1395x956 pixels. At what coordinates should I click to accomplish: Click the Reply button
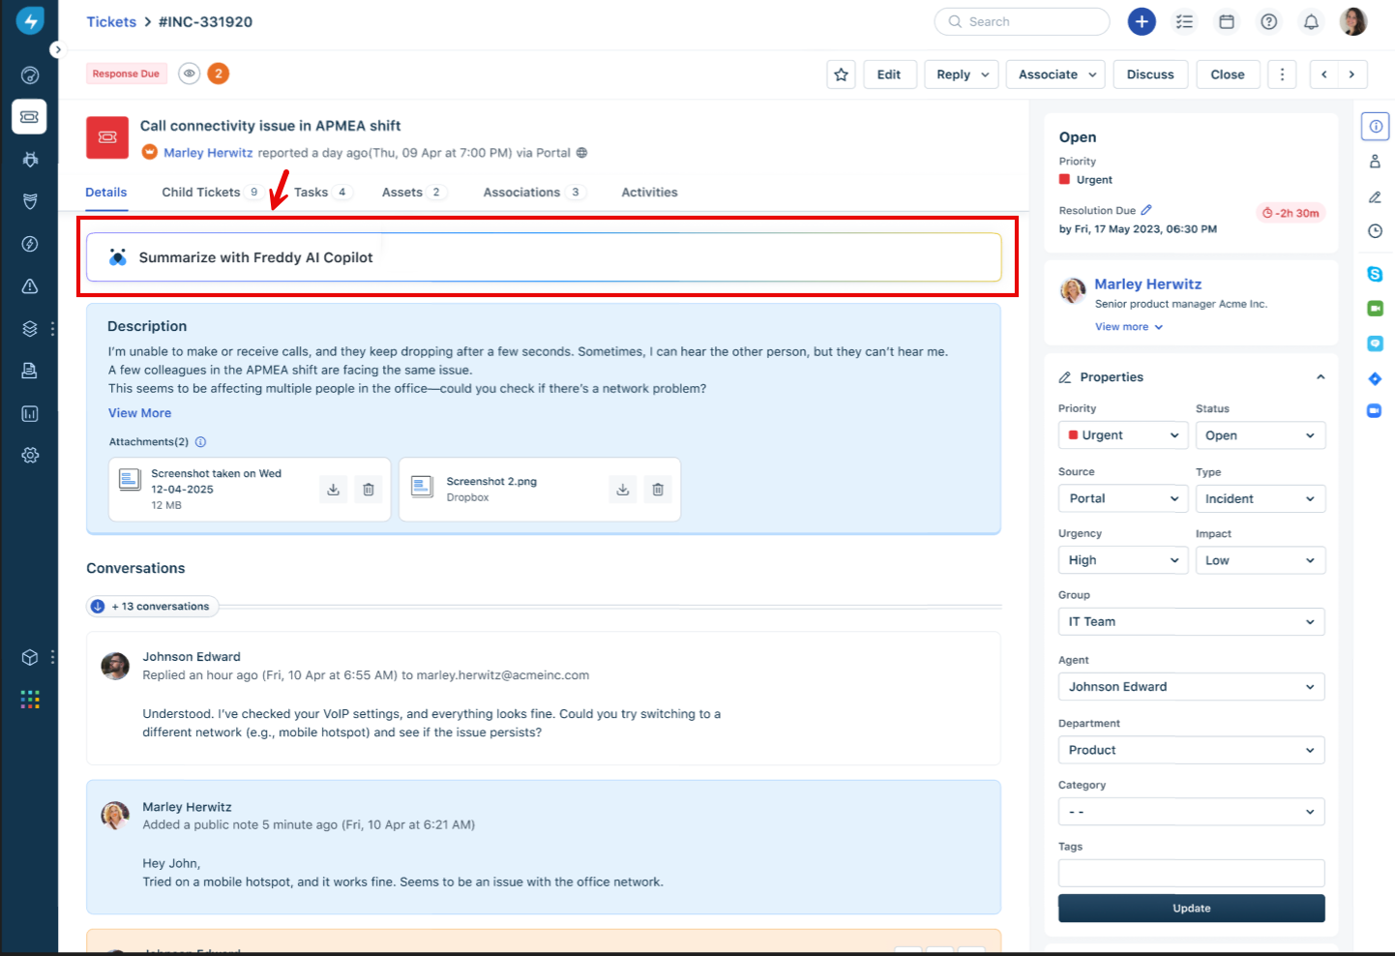963,75
